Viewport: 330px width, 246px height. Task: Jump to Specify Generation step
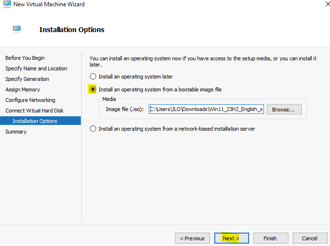pos(27,79)
